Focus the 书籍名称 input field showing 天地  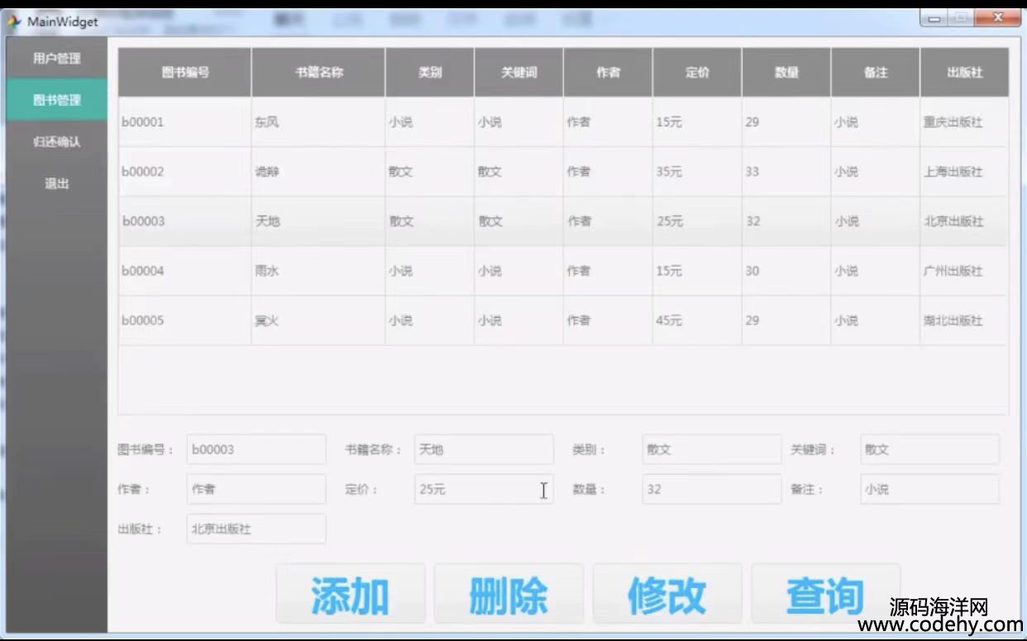pyautogui.click(x=484, y=449)
